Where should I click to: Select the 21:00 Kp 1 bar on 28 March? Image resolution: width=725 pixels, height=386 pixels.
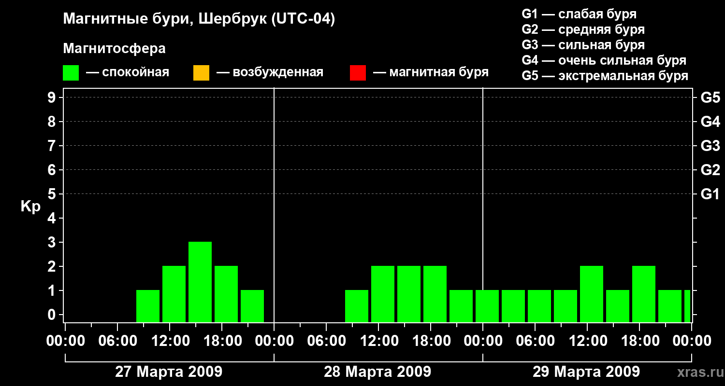(x=461, y=306)
